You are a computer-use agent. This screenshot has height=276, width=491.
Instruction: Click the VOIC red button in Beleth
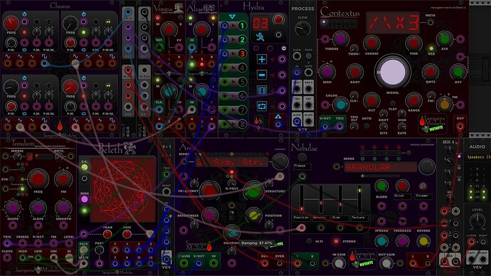[x=127, y=234]
